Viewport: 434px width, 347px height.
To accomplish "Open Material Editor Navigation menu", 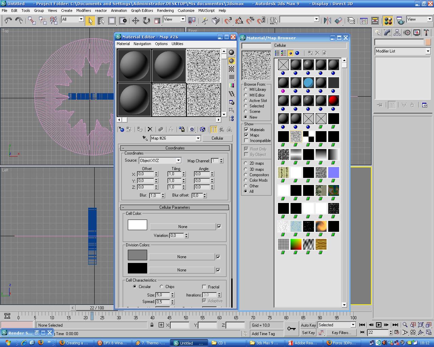I will [142, 44].
